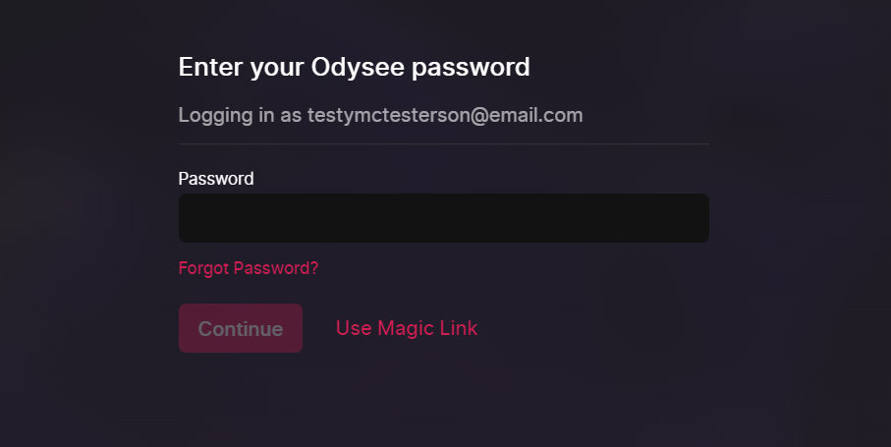Click the Password input field
Screen dimensions: 891x447
[444, 218]
